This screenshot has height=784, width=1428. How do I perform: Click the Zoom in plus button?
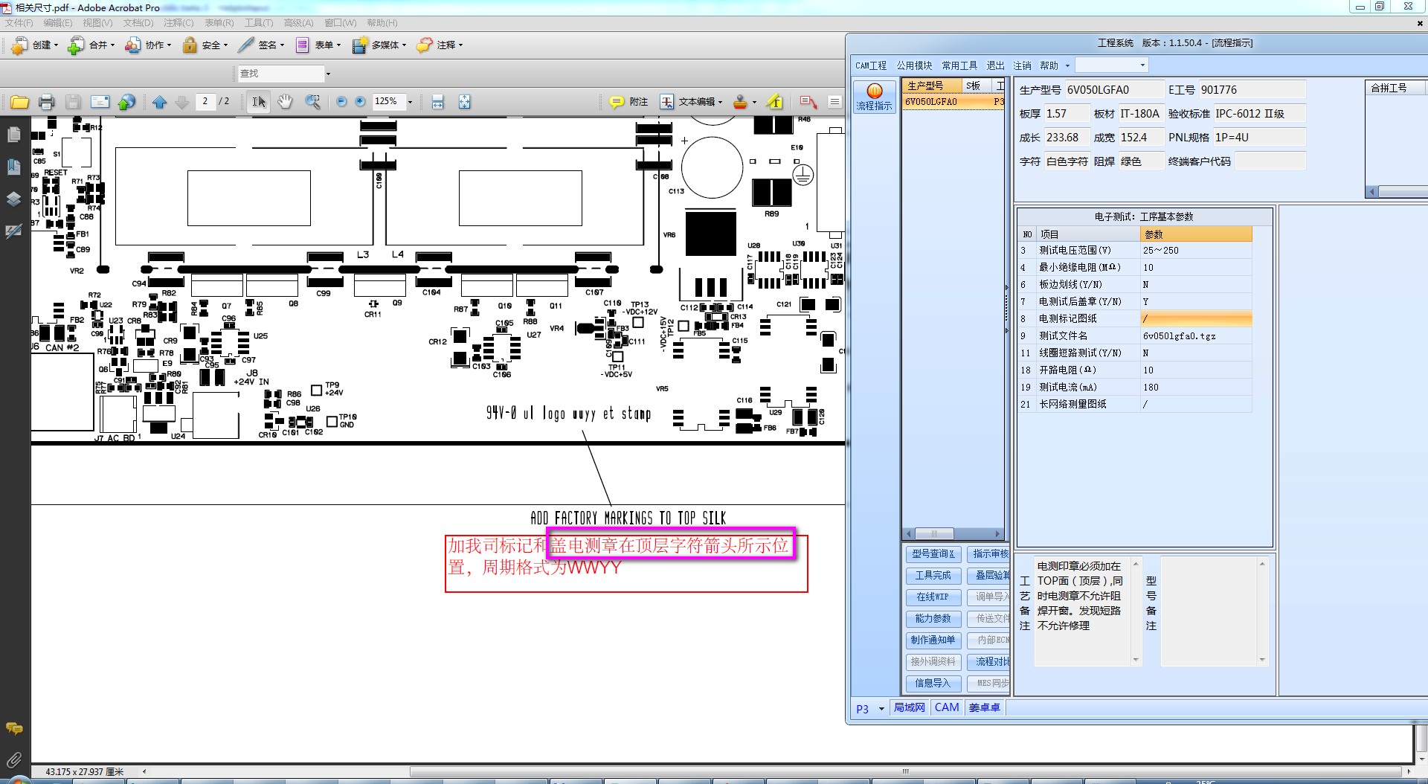click(360, 101)
